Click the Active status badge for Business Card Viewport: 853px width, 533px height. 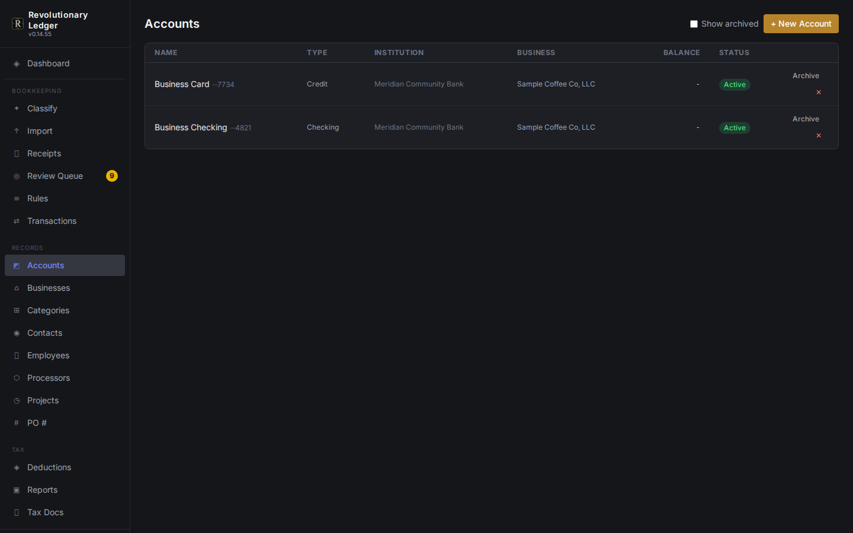735,85
